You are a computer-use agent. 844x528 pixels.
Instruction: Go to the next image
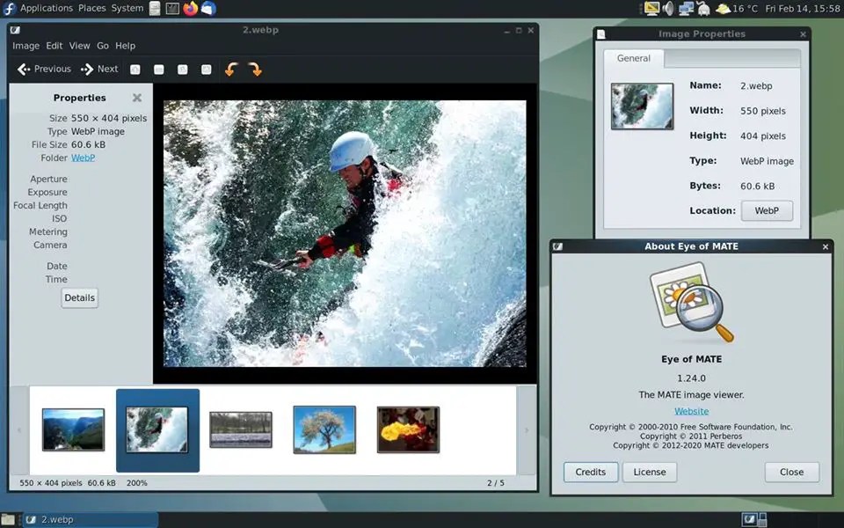(99, 69)
